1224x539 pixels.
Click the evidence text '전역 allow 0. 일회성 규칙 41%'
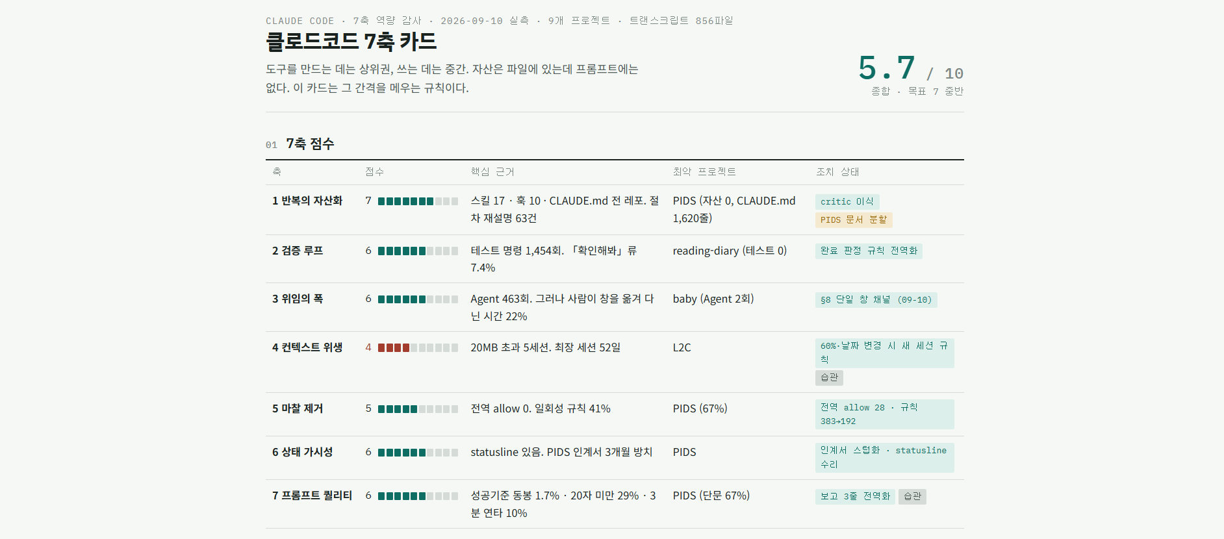tap(541, 409)
